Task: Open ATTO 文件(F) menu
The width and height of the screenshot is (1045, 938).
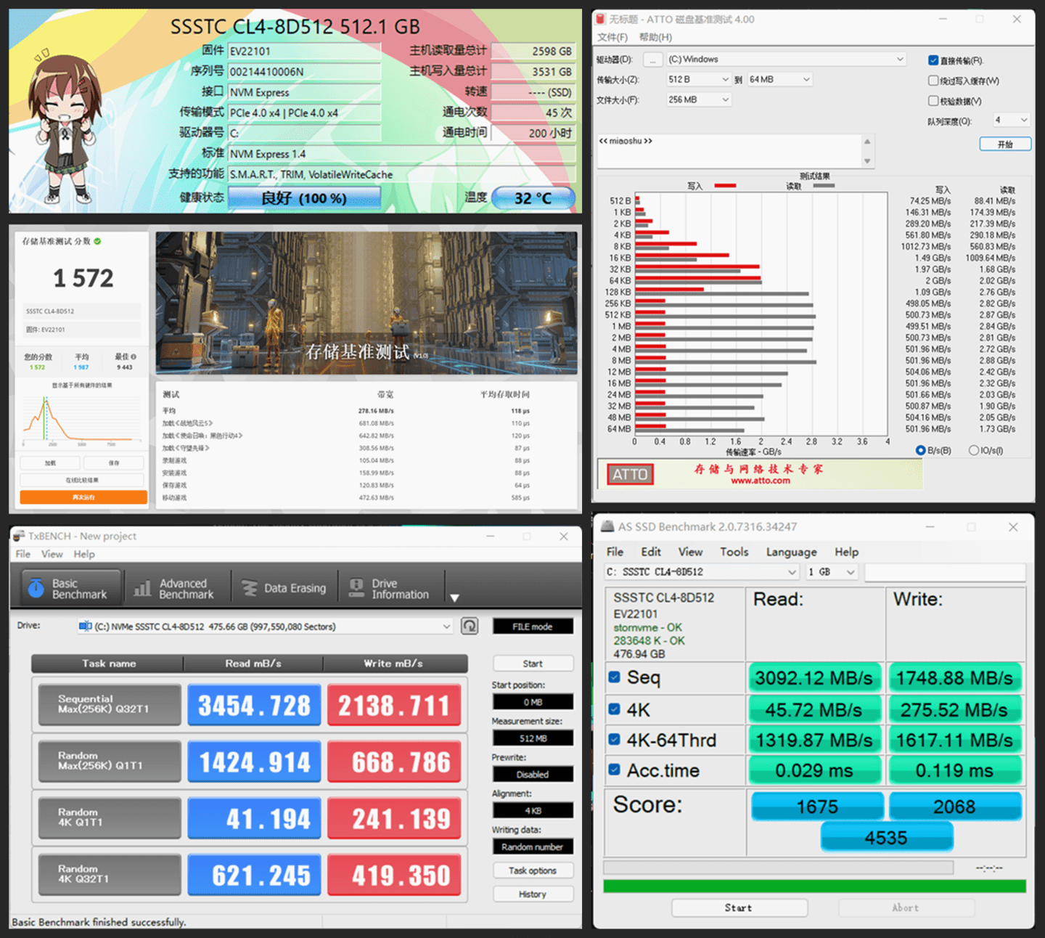Action: coord(612,37)
